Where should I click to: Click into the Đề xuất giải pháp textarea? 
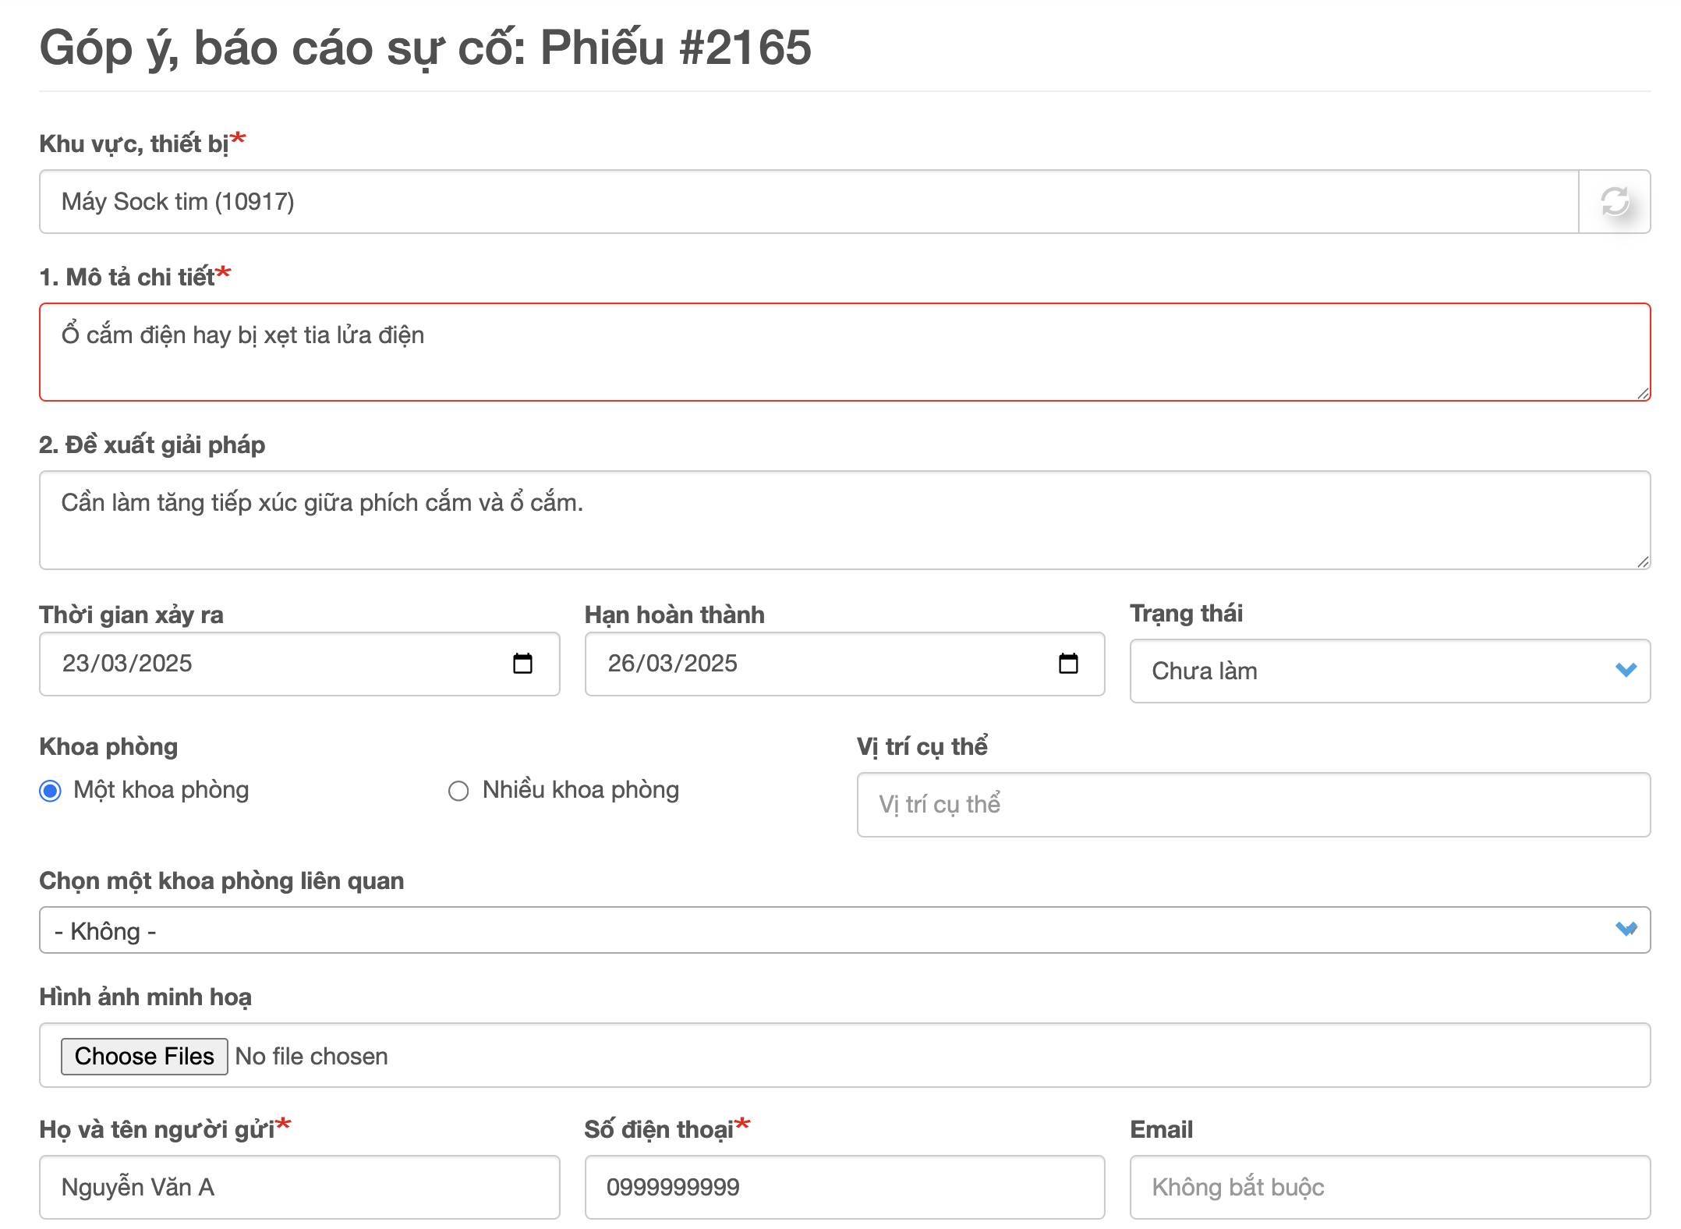(x=844, y=520)
